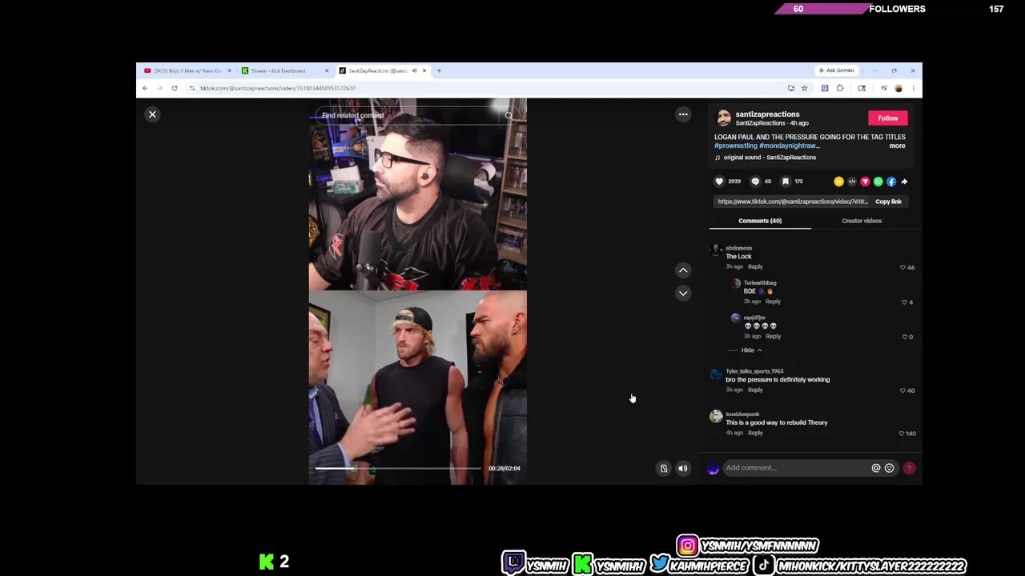Share the video to WhatsApp
This screenshot has width=1025, height=576.
(x=878, y=182)
